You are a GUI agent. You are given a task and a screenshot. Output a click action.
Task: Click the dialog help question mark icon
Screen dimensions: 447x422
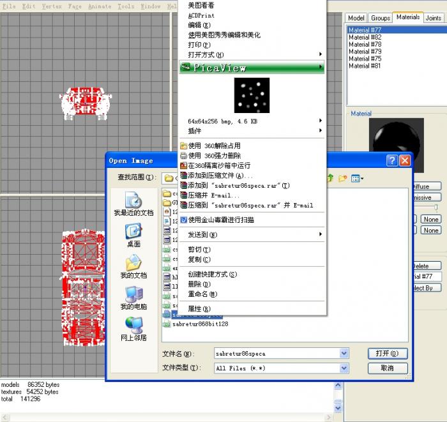(x=392, y=161)
